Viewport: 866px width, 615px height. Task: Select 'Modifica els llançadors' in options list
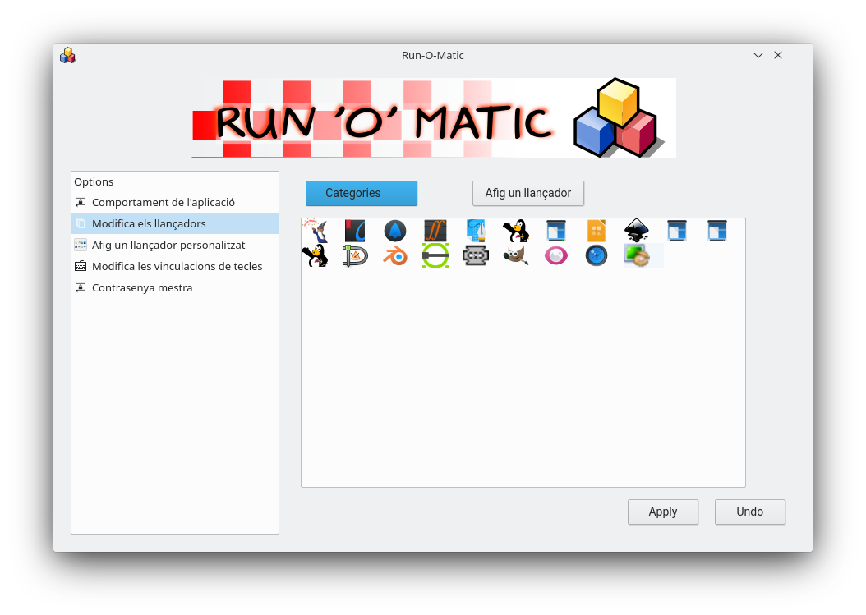click(x=175, y=223)
